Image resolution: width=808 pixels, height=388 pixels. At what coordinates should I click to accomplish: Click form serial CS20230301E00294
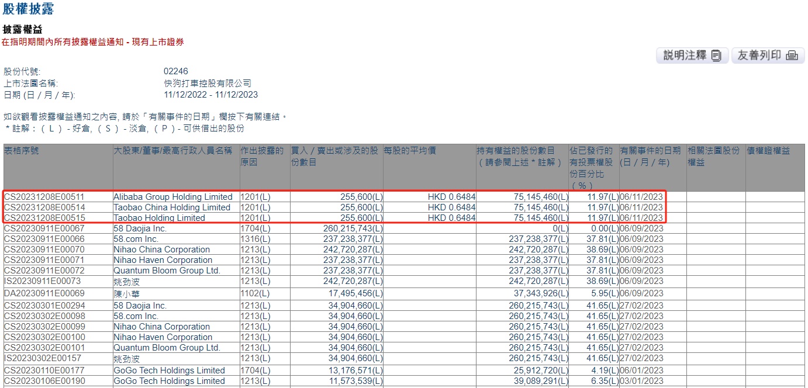44,306
